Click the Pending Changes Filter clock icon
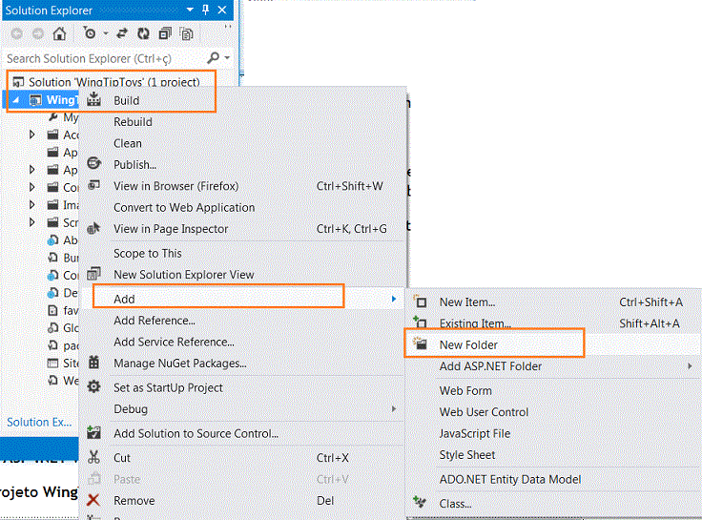 coord(90,33)
